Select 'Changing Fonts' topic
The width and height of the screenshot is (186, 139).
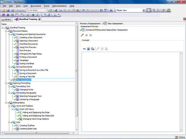pos(26,90)
